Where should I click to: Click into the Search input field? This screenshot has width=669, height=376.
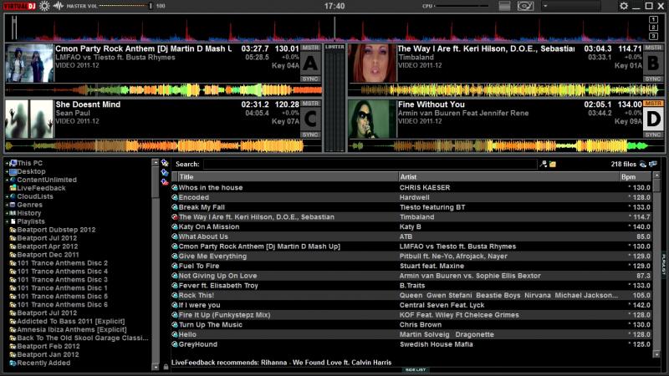click(370, 164)
